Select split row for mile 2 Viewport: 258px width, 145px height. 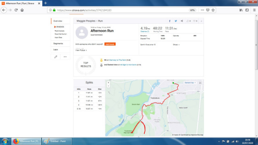point(89,97)
